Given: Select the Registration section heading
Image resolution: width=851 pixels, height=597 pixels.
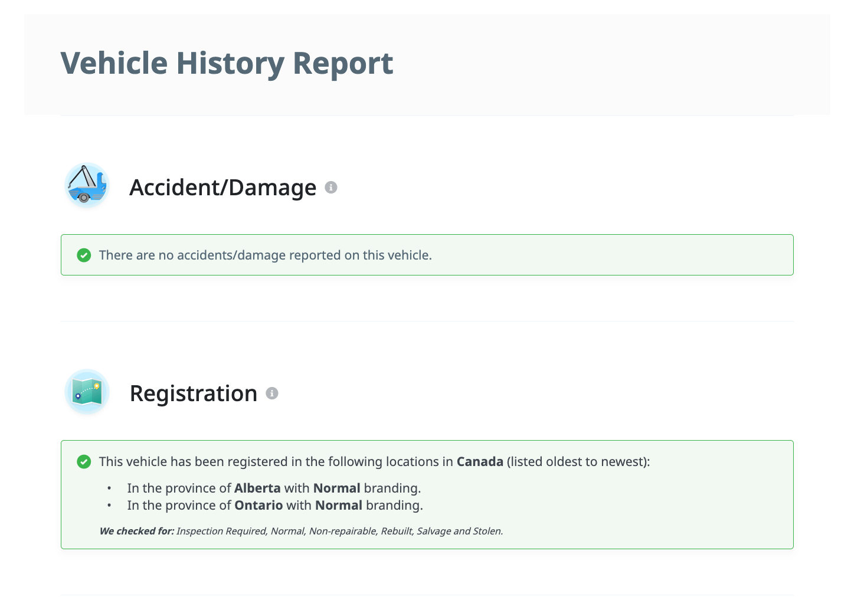Looking at the screenshot, I should [x=193, y=393].
